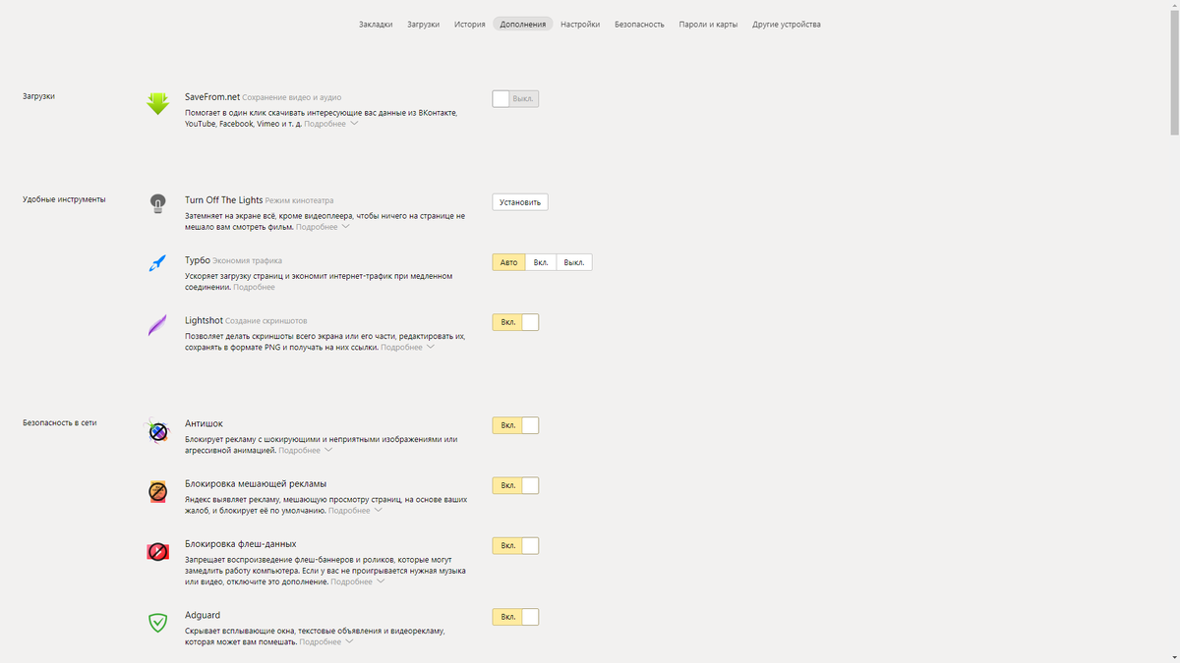Screen dimensions: 1180x663
Task: Open the Загрузки tab
Action: point(424,24)
